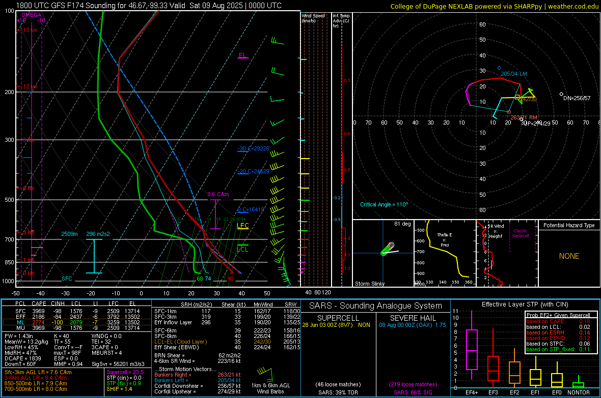
Task: Click the 'NONE' hazard type text
Action: pyautogui.click(x=569, y=256)
